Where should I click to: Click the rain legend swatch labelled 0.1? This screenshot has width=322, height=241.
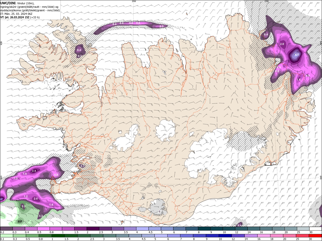[x=7, y=235]
